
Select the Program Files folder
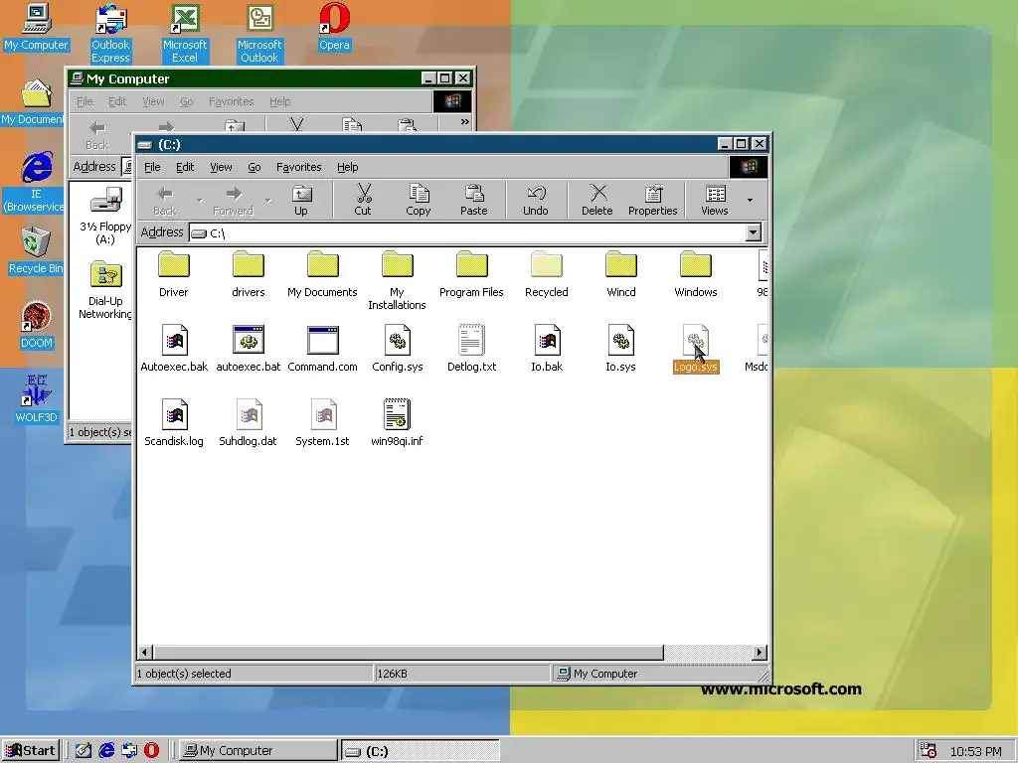[471, 274]
